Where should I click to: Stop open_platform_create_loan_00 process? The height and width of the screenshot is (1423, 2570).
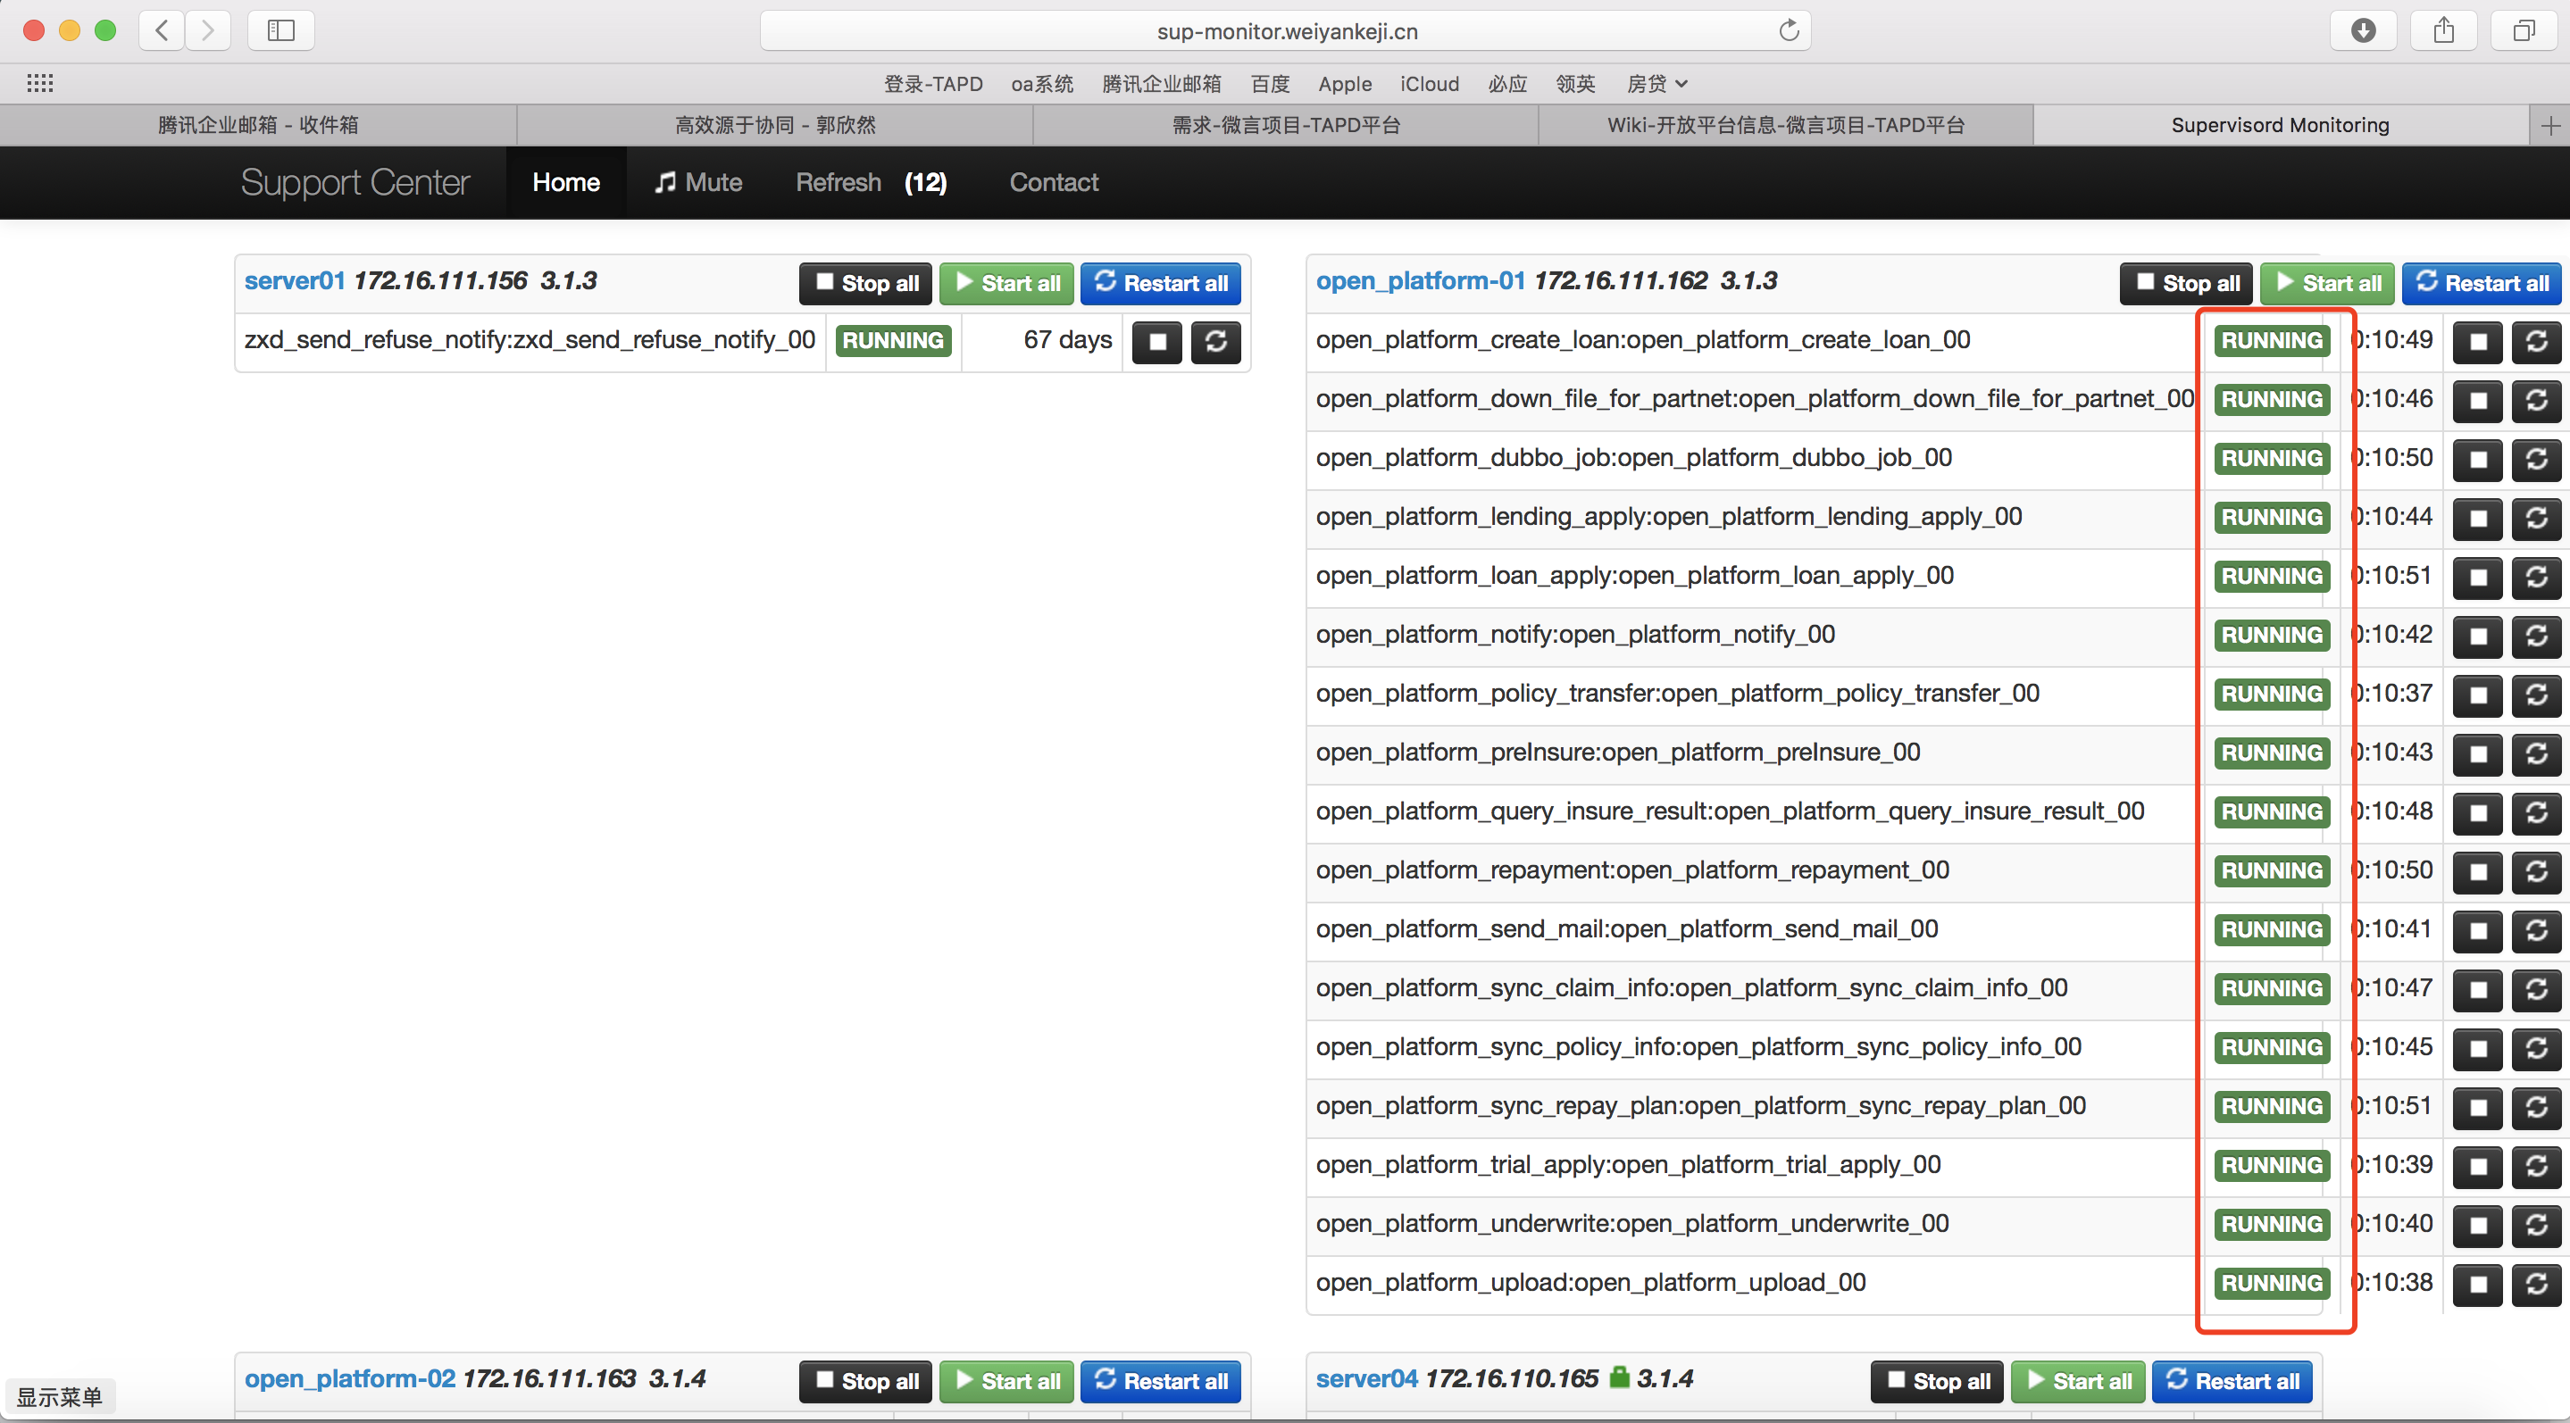pos(2477,342)
